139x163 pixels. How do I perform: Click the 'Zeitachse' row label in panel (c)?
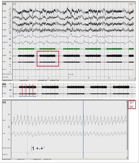point(5,154)
